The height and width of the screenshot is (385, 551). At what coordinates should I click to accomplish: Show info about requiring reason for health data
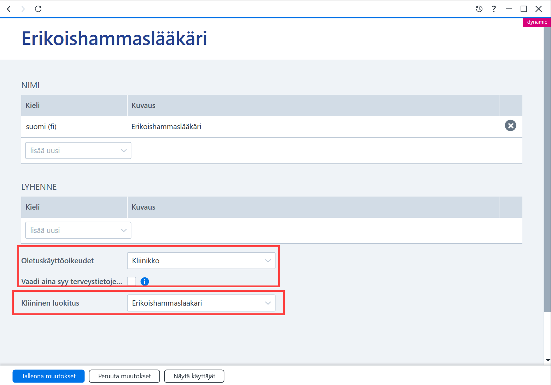[145, 281]
